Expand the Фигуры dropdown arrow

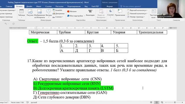click(x=49, y=17)
